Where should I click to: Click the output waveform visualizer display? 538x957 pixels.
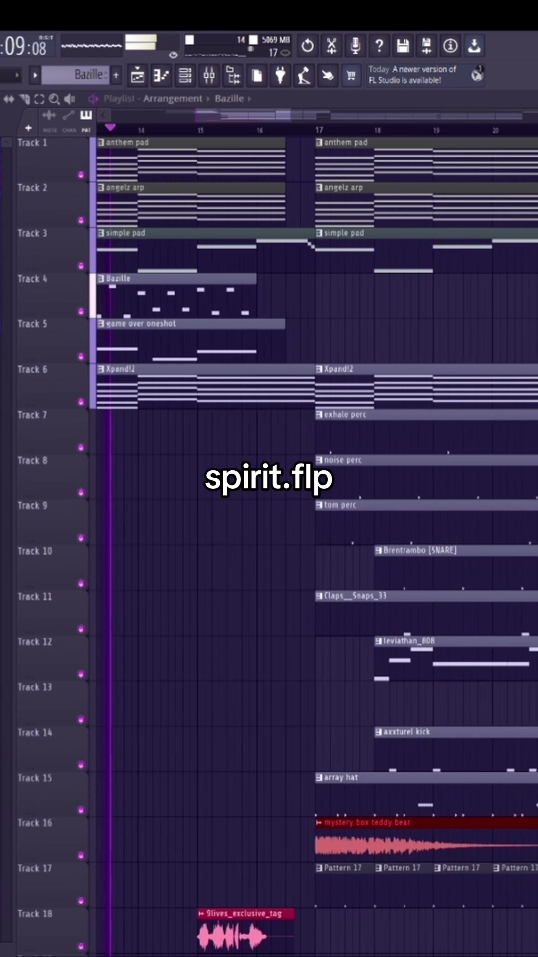[x=91, y=46]
